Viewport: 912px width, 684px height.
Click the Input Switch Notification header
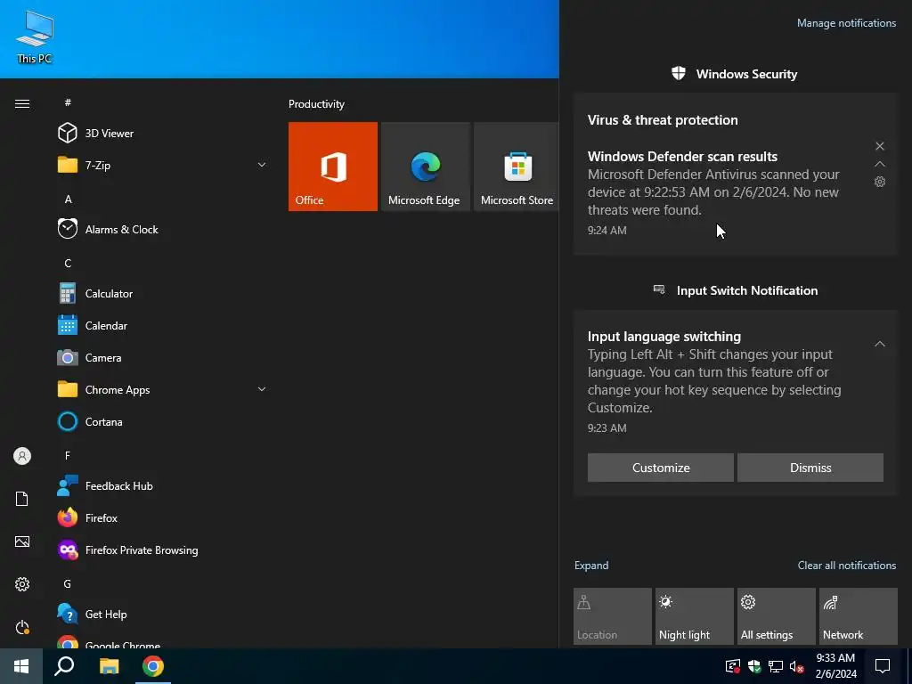point(735,290)
